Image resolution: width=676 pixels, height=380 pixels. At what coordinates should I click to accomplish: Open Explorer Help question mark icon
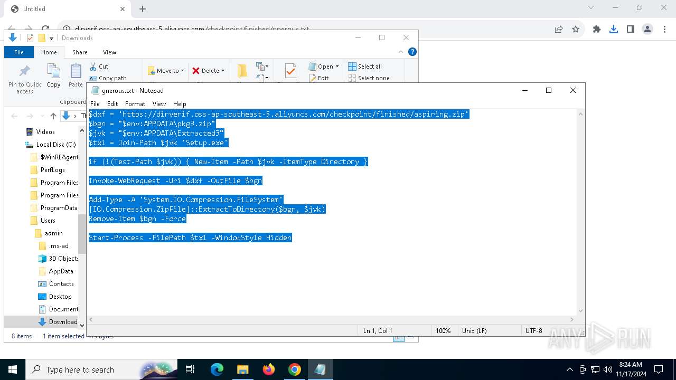[x=412, y=52]
